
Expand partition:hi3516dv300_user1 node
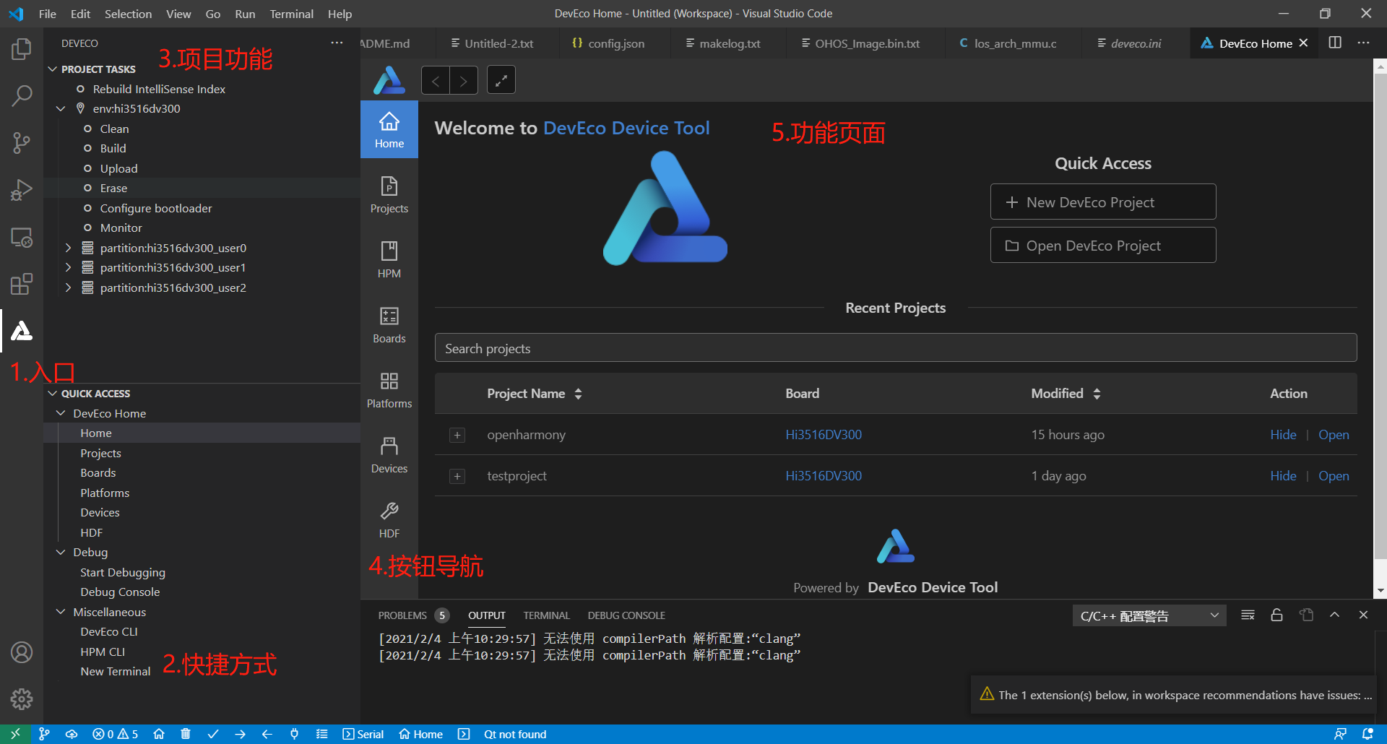coord(68,267)
